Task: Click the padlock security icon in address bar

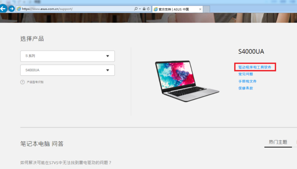Action: coord(144,9)
